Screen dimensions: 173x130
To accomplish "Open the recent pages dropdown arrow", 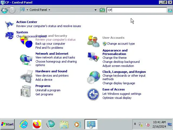I will [x=17, y=10].
